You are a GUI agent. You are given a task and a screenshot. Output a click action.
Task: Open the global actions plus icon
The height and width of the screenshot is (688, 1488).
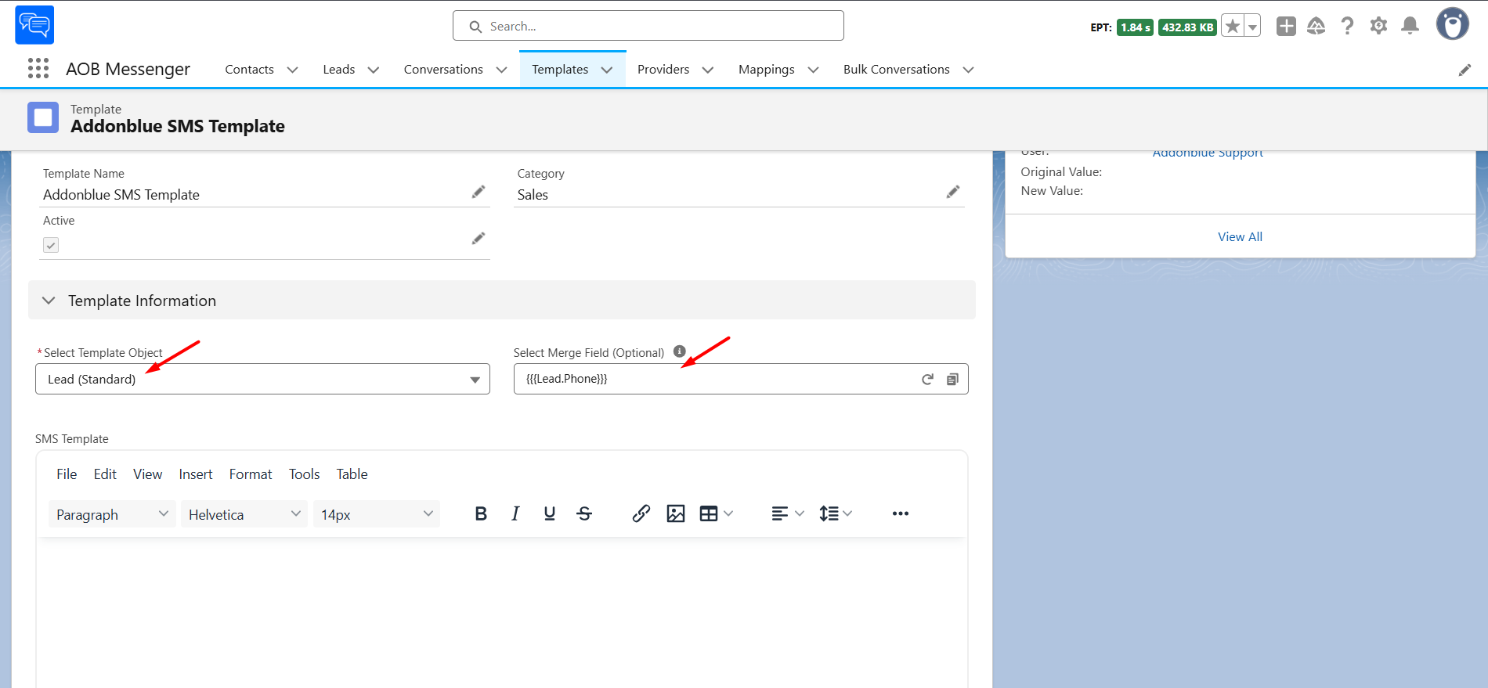(1286, 27)
